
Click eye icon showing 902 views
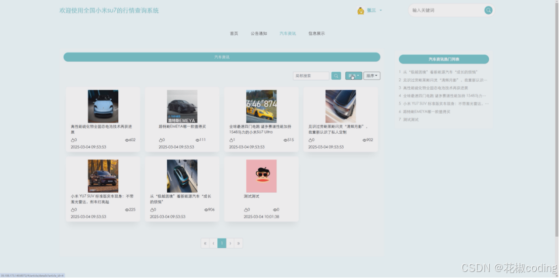364,140
